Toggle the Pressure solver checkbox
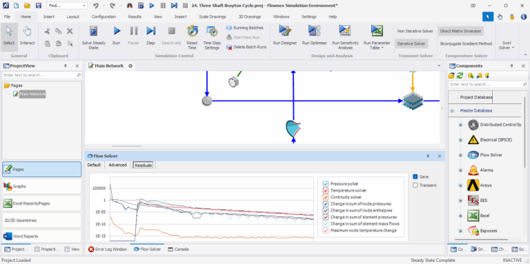 click(x=326, y=183)
